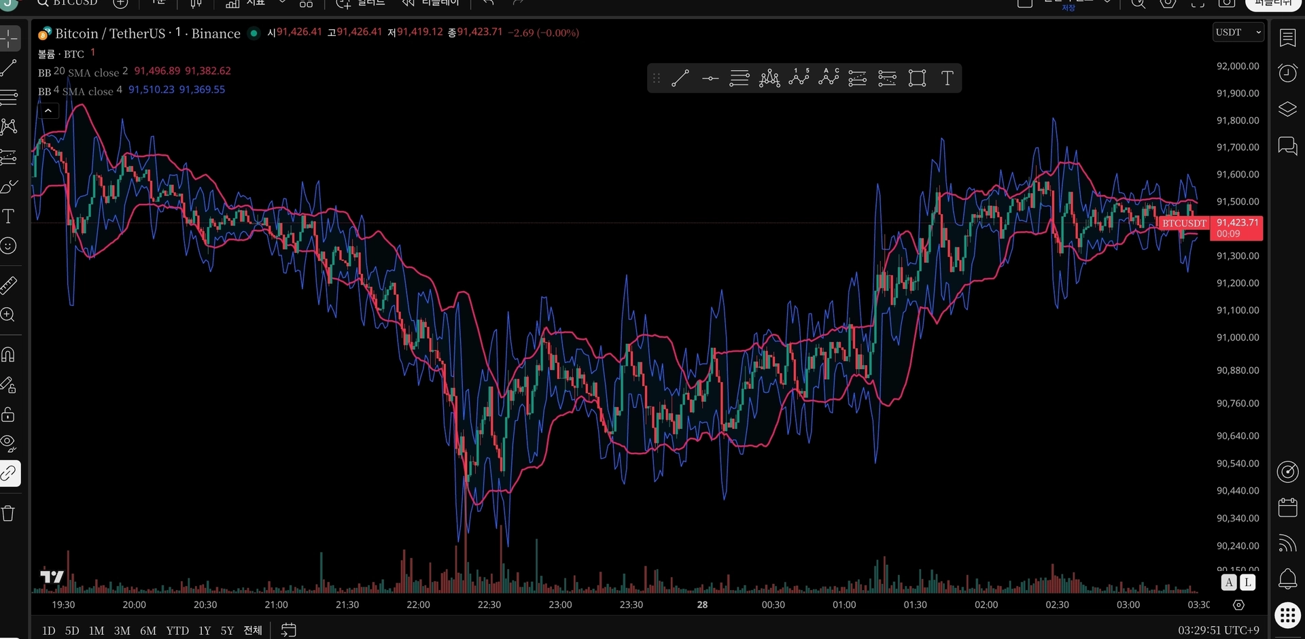Select the trend line tool in left sidebar
The image size is (1305, 639).
coord(9,67)
